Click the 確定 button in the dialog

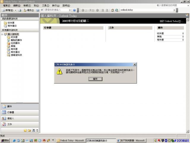95,79
